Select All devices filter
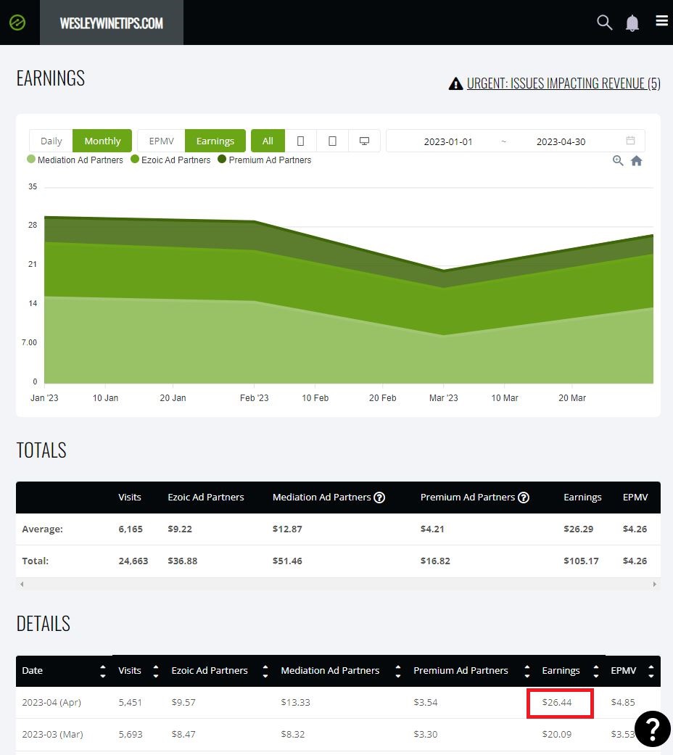This screenshot has height=755, width=673. (268, 141)
